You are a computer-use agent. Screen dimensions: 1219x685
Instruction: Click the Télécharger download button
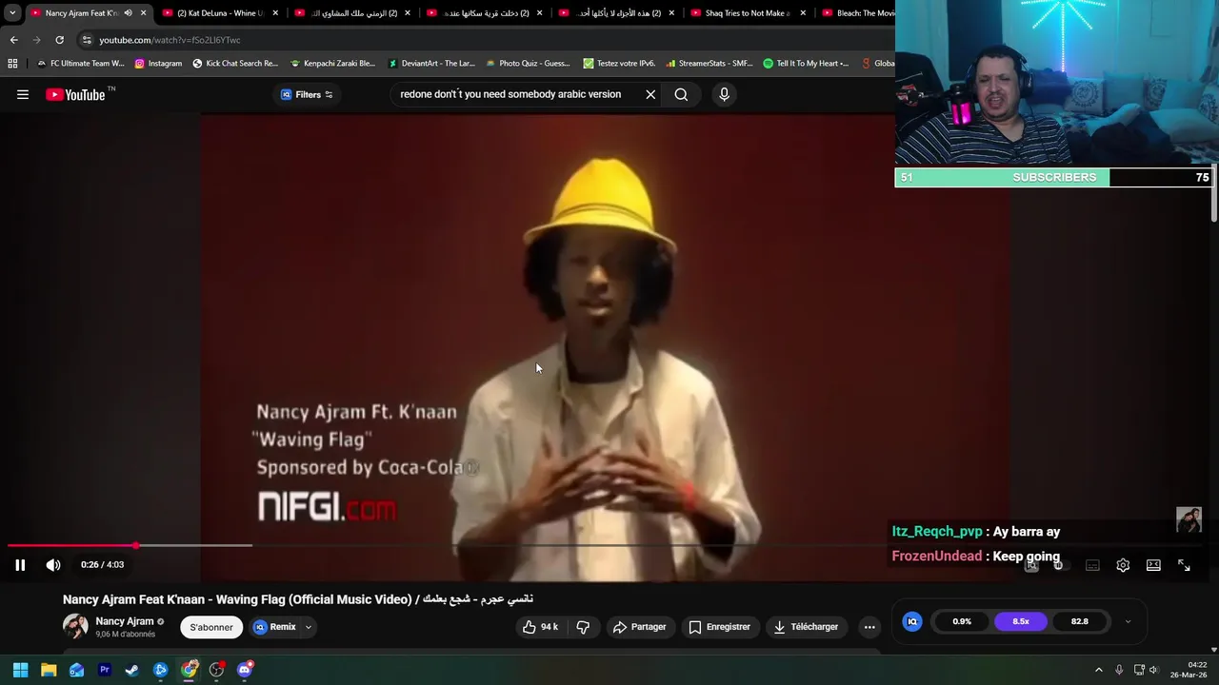(806, 627)
